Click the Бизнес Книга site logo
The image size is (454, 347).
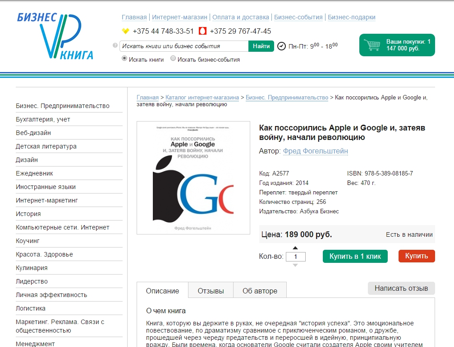tap(55, 36)
